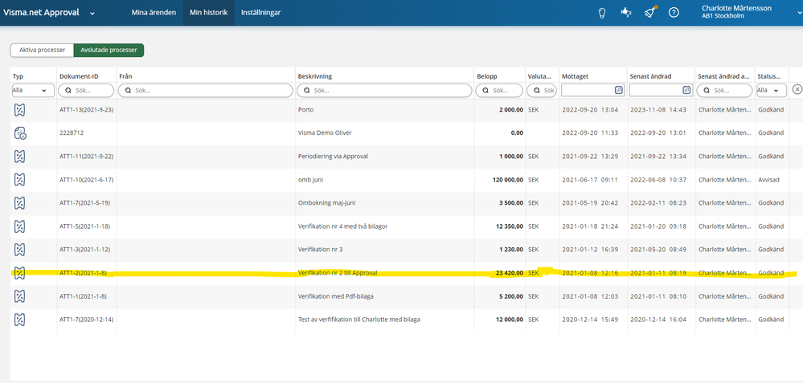
Task: Open calendar picker in Senast ändrad filter
Action: 686,90
